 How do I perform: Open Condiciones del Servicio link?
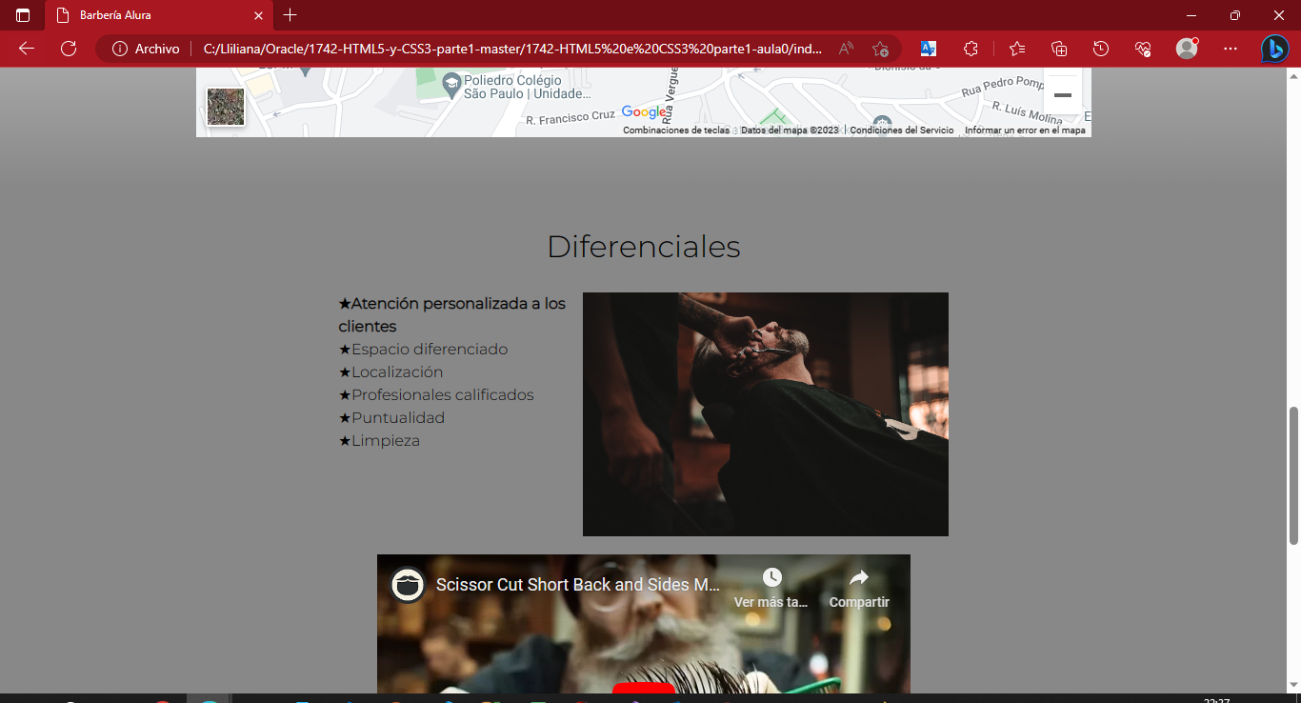902,131
